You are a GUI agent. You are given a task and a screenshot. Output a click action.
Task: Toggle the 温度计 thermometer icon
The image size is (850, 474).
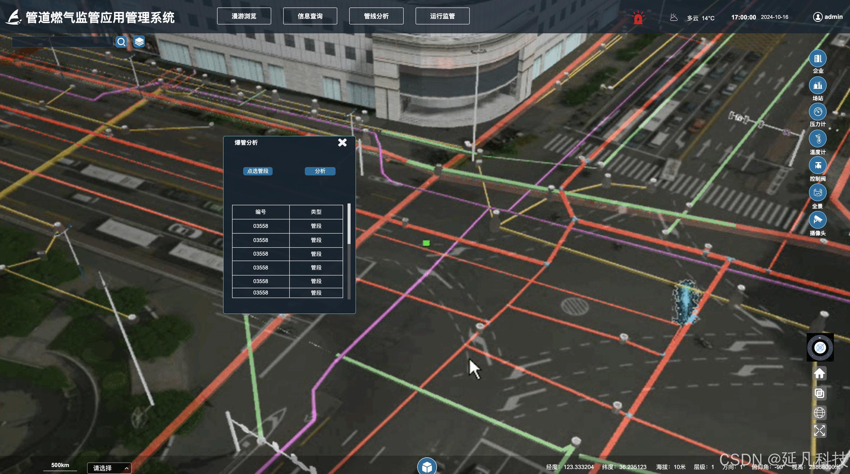(817, 139)
